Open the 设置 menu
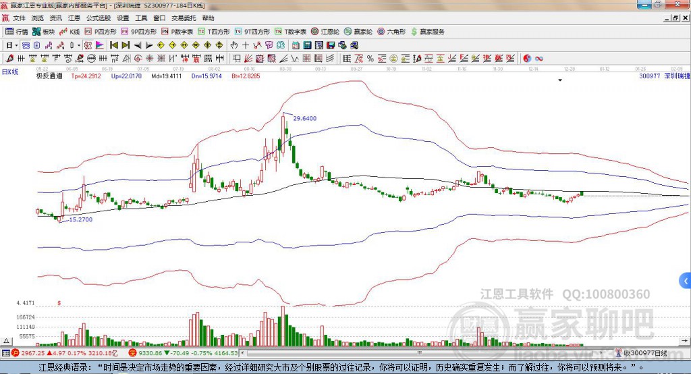Image resolution: width=691 pixels, height=374 pixels. point(123,18)
